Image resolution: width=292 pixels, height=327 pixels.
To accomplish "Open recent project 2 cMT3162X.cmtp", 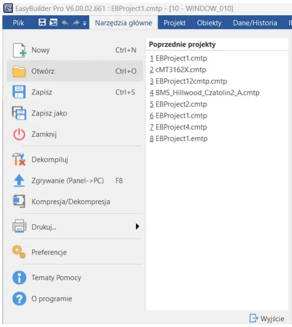I will [178, 70].
